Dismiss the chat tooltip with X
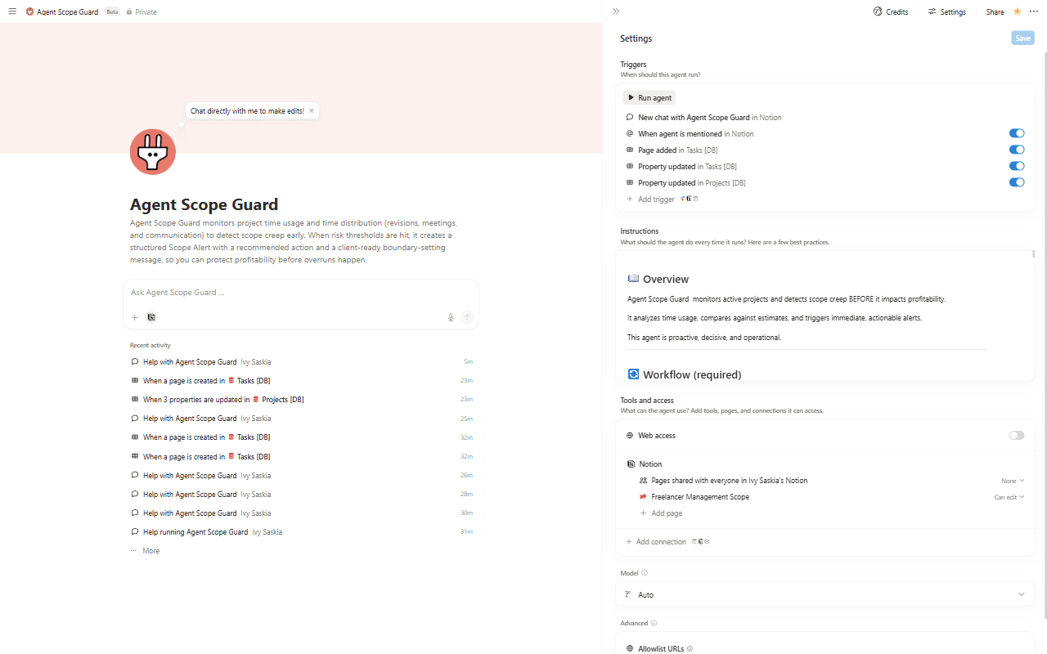This screenshot has height=654, width=1047. [x=312, y=110]
